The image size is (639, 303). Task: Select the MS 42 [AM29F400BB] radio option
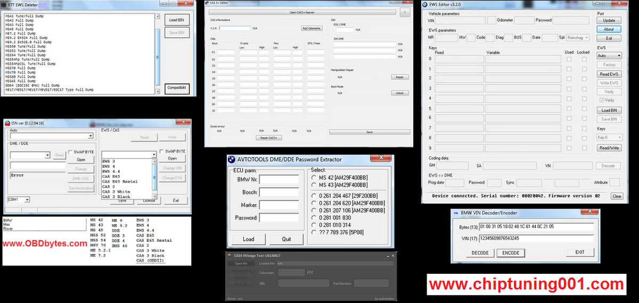coord(315,177)
